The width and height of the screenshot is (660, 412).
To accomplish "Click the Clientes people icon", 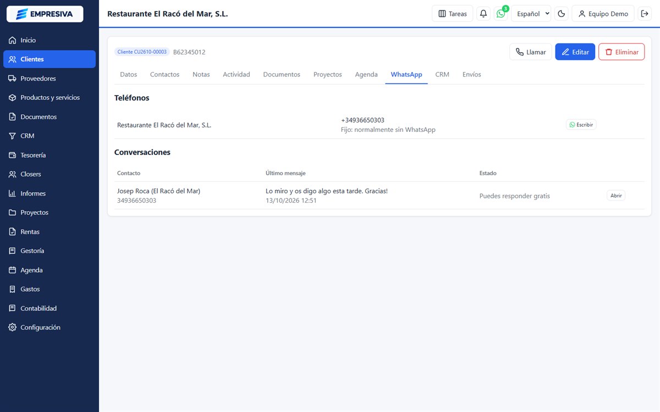I will point(12,59).
